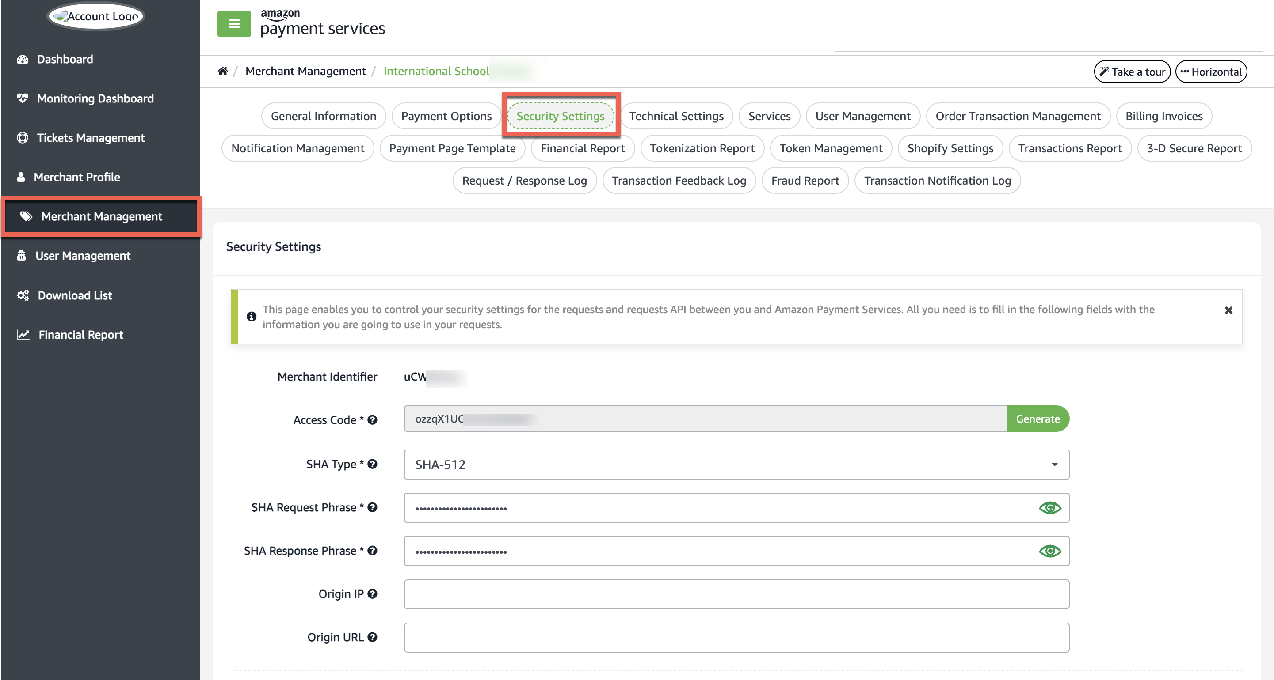View the Fraud Report tab

tap(805, 181)
